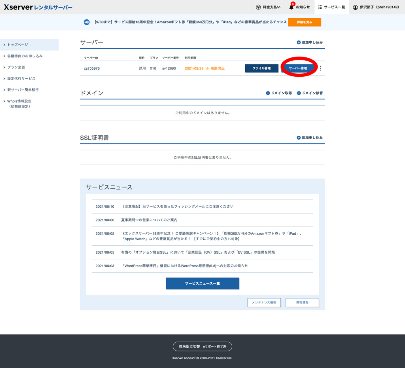Click the user avatar icon in header
This screenshot has width=405, height=368.
point(356,7)
